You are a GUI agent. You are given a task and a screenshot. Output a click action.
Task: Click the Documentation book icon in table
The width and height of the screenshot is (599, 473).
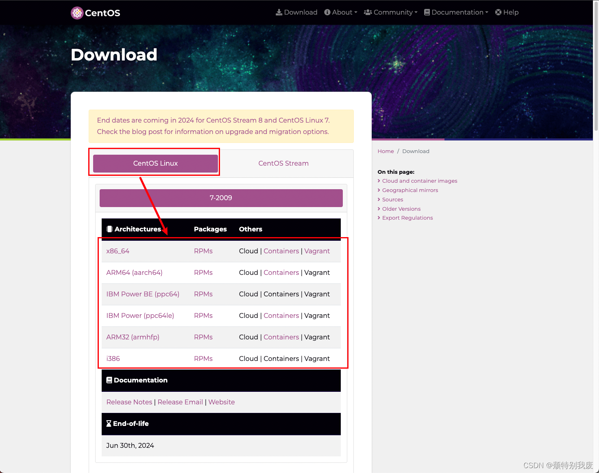pyautogui.click(x=109, y=380)
